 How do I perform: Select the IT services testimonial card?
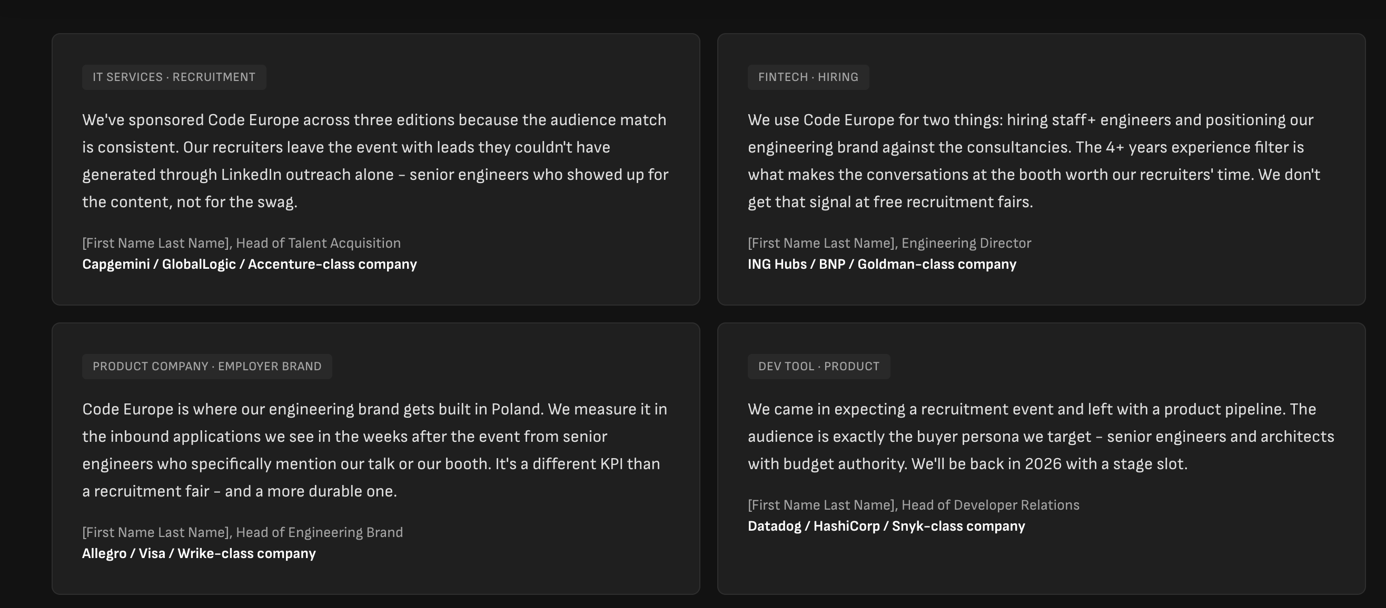click(x=375, y=169)
